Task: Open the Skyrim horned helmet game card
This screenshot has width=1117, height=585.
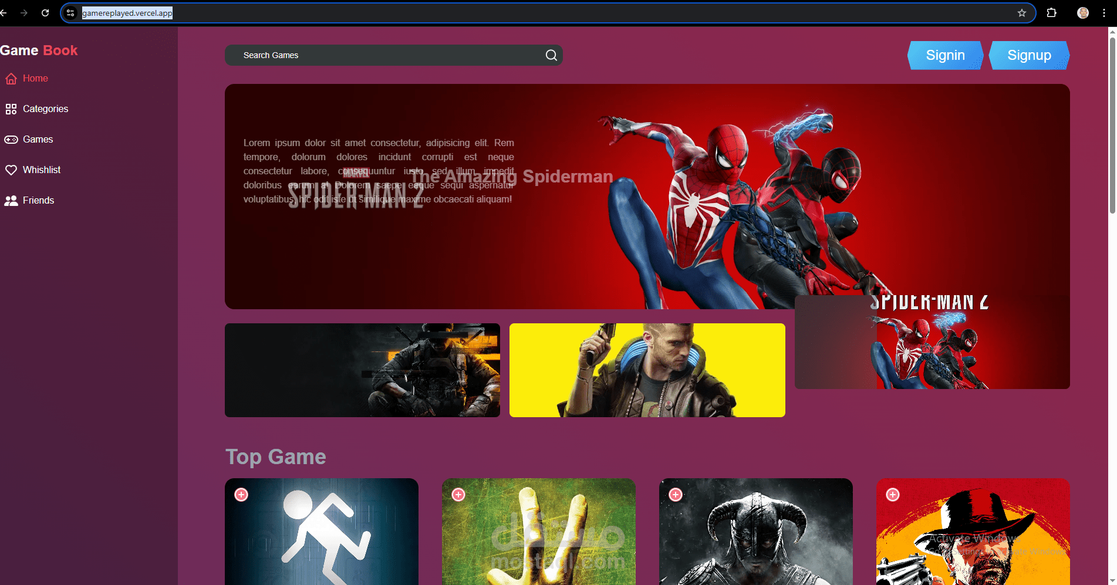Action: (756, 532)
